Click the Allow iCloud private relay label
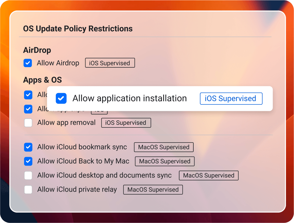Viewport: 294px width, 223px height. 77,190
